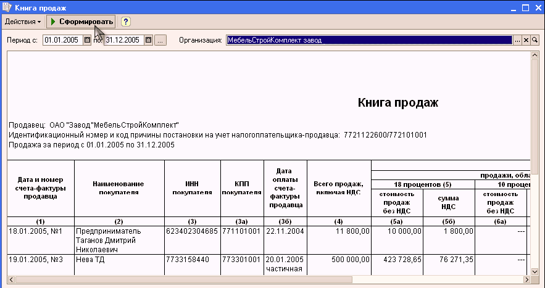The height and width of the screenshot is (288, 545).
Task: Select invoice cell 18.01.2005, №1
Action: 41,241
